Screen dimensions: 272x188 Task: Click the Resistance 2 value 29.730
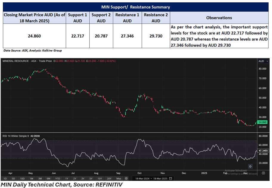(x=156, y=36)
